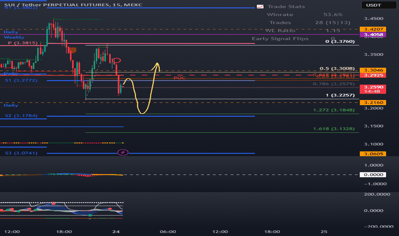
Task: Click the white 0.0000 indicator value label
Action: click(373, 175)
